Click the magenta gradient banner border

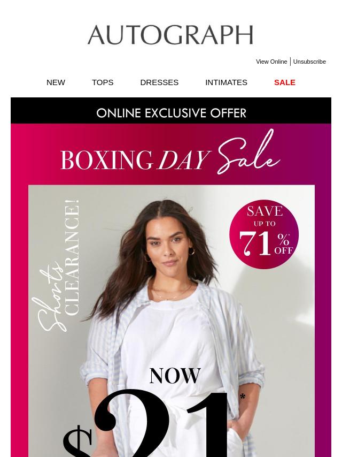pyautogui.click(x=19, y=292)
